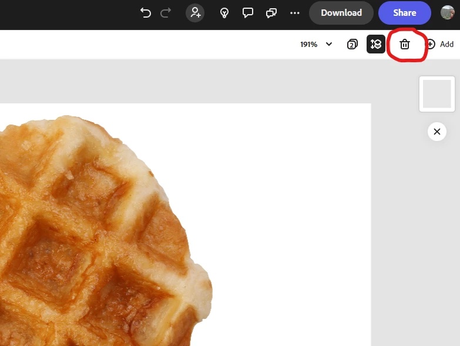Click the Share button
Viewport: 460px width, 346px height.
point(405,13)
